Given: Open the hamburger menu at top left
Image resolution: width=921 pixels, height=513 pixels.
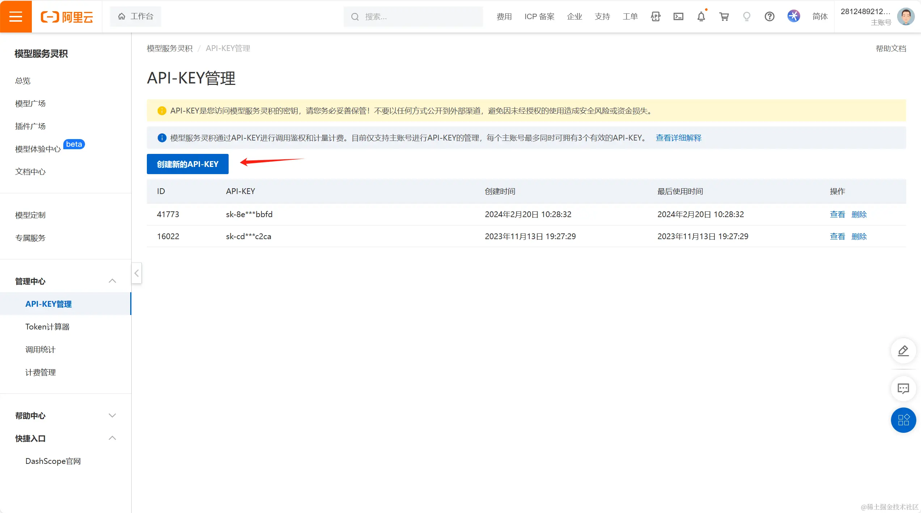Looking at the screenshot, I should pos(16,16).
